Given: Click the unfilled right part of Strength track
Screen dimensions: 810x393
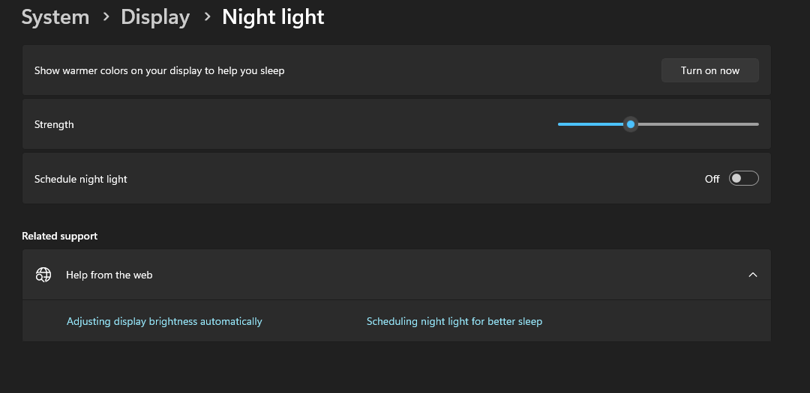Looking at the screenshot, I should pyautogui.click(x=697, y=124).
